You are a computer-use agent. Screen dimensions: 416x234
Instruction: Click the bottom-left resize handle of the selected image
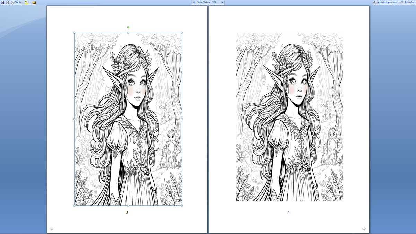click(x=75, y=206)
